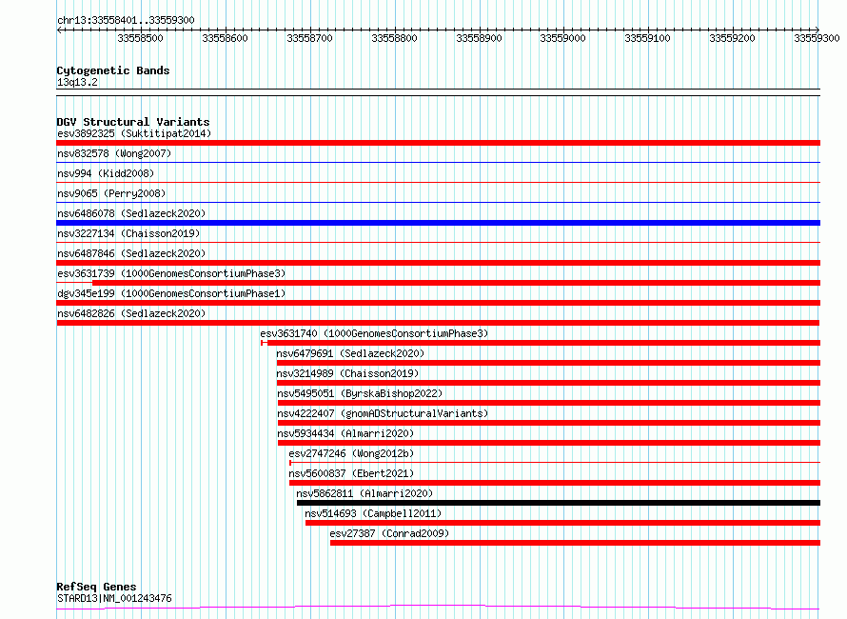Open the nsv4222407 (gnomADStructuralVariants) label

point(383,413)
